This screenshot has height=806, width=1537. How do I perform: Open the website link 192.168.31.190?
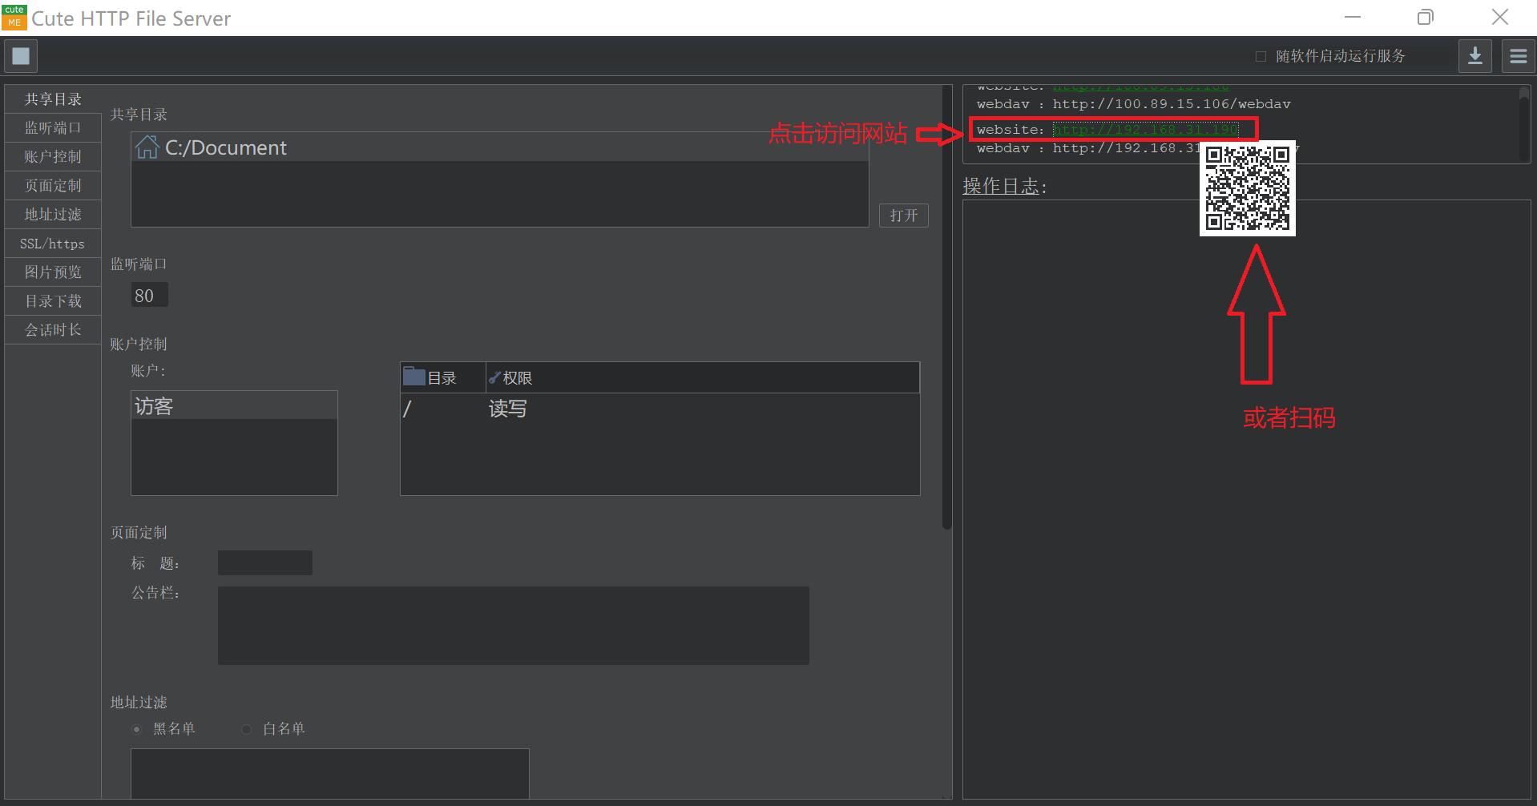pyautogui.click(x=1145, y=130)
